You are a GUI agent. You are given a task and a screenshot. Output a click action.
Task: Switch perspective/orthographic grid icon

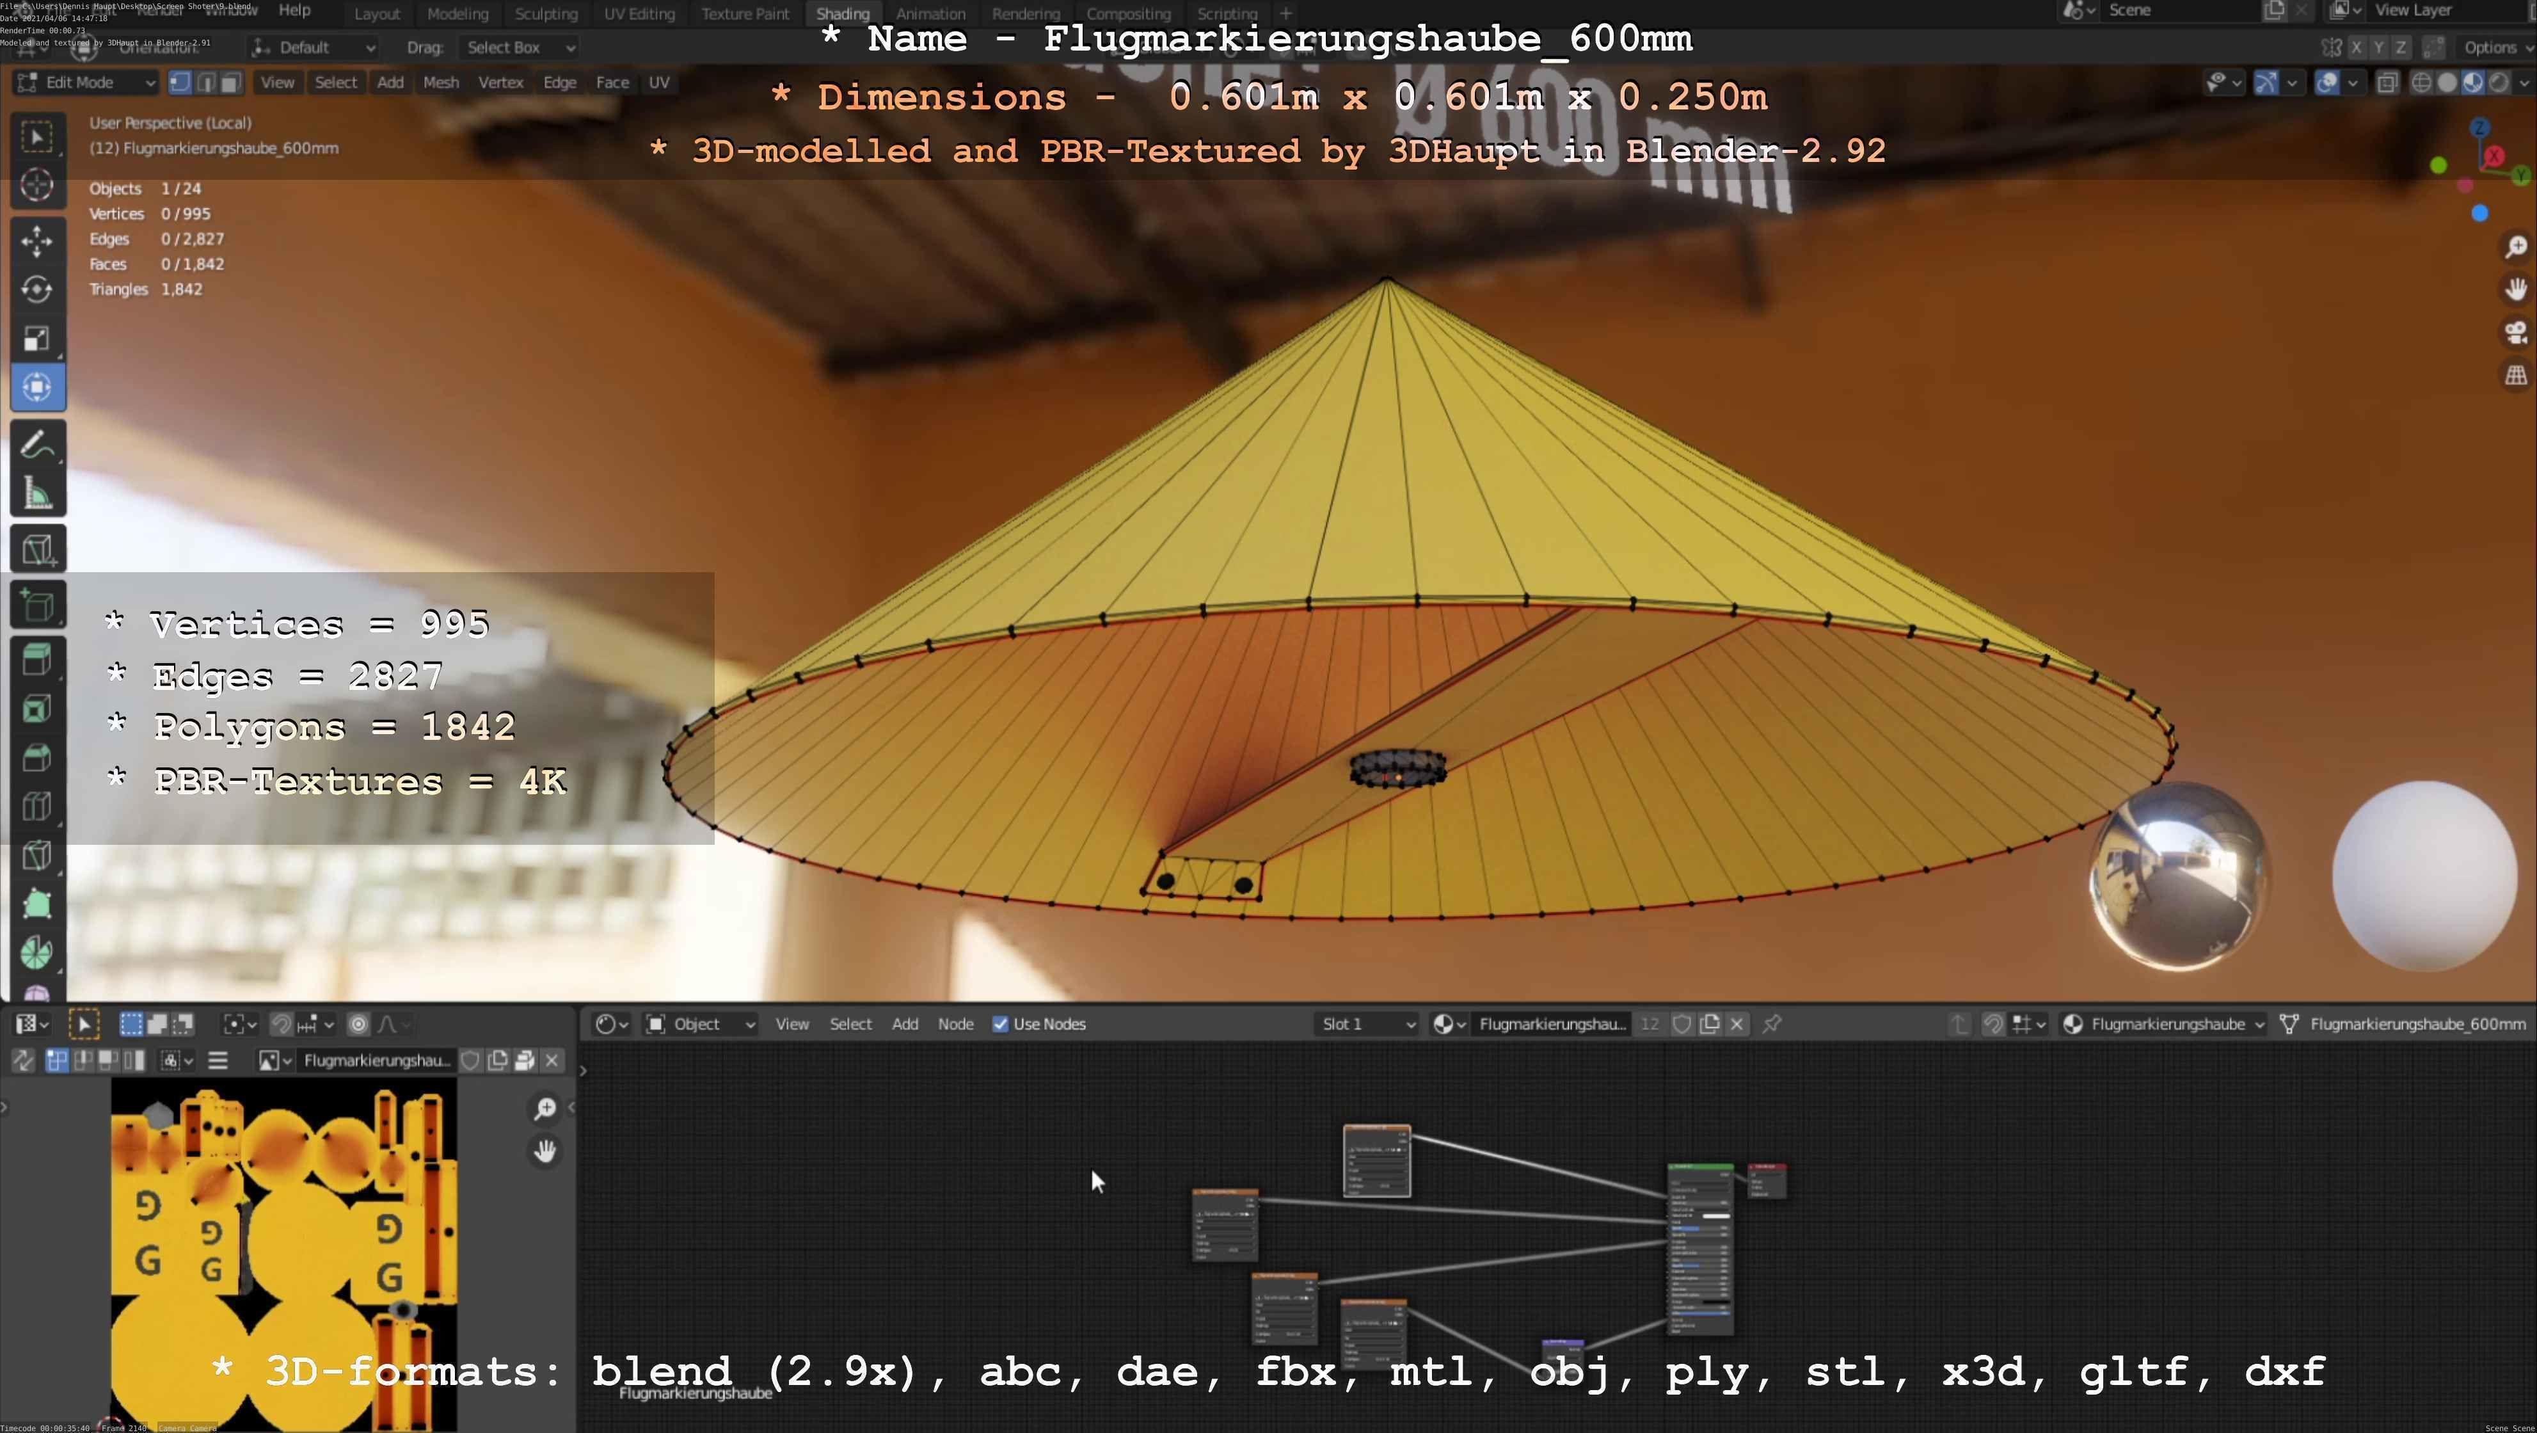point(2517,376)
